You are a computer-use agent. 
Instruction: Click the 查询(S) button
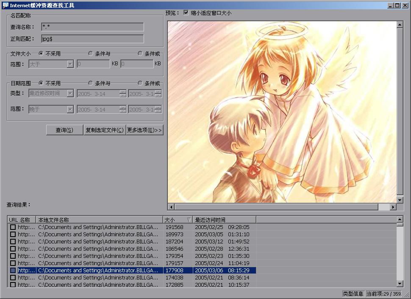click(64, 130)
